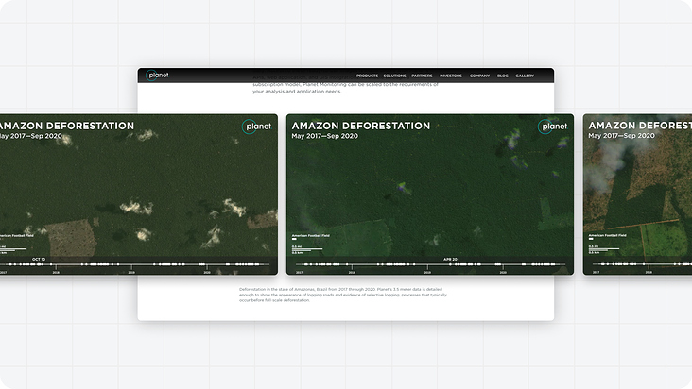Click the caption paragraph about Deforestation in Amazonas
This screenshot has width=692, height=389.
coord(343,295)
